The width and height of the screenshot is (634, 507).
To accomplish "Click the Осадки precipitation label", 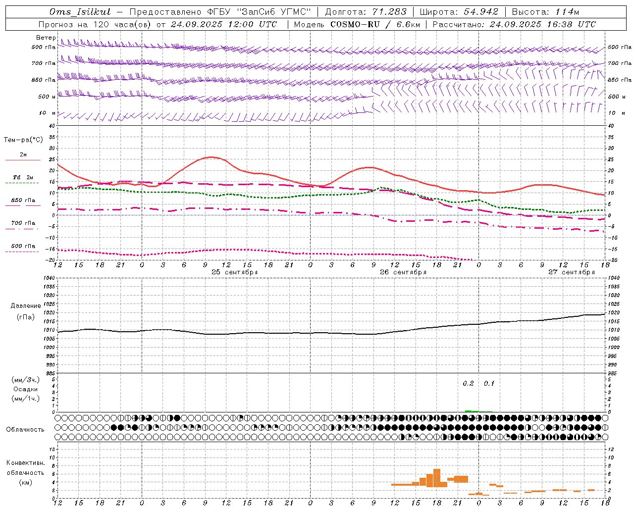I will (x=26, y=389).
